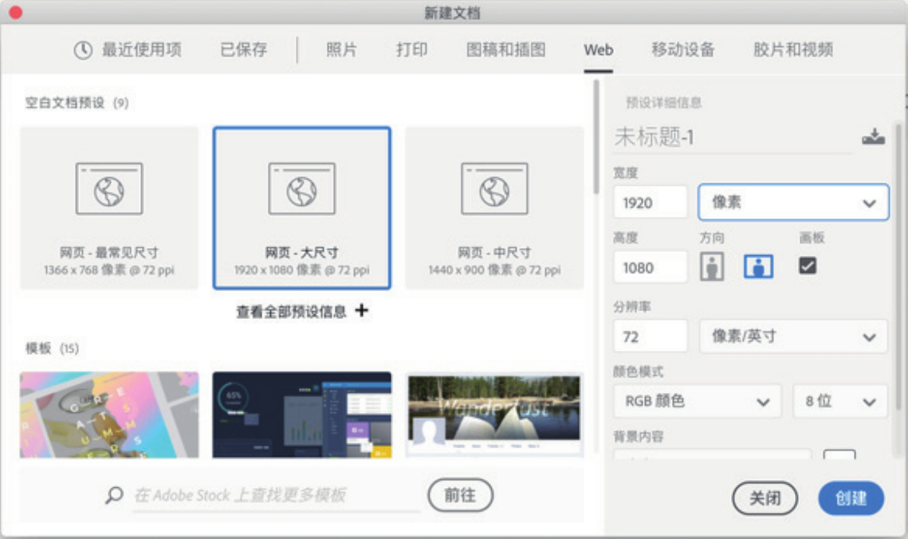Click the plus icon to view all presets
908x539 pixels.
point(362,311)
